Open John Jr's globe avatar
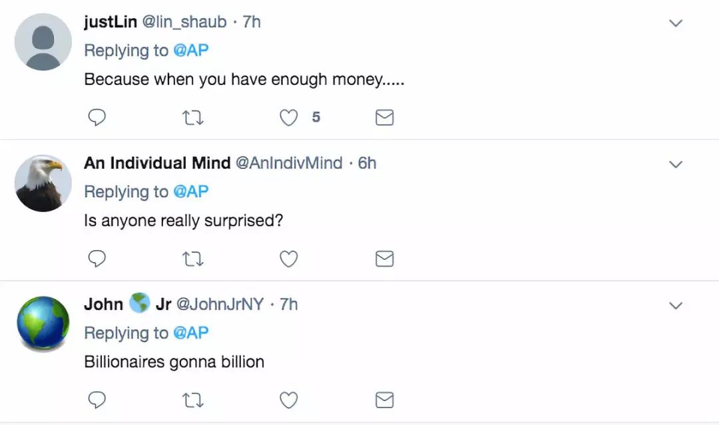The image size is (719, 425). point(43,324)
